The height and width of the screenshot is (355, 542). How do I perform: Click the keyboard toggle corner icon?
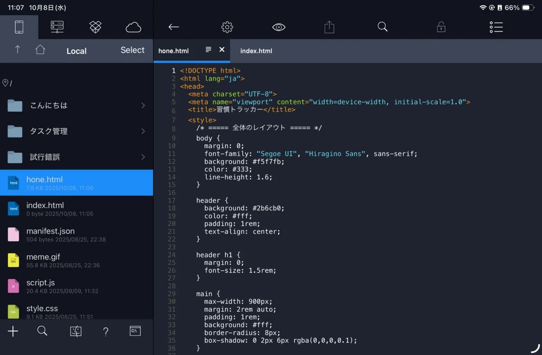(x=535, y=348)
